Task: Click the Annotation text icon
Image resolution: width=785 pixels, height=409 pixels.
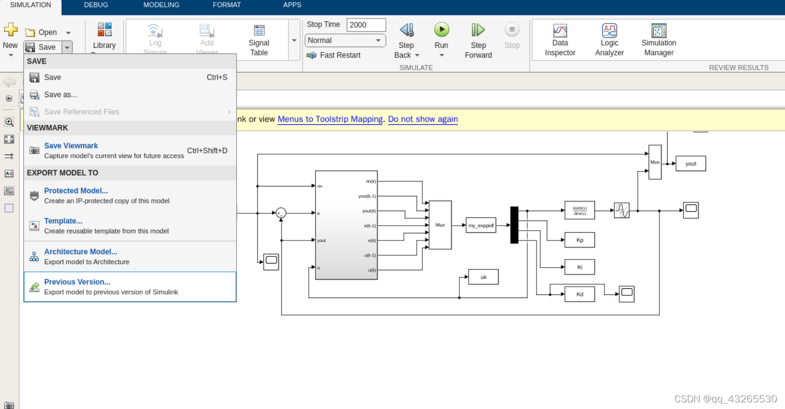Action: coord(9,174)
